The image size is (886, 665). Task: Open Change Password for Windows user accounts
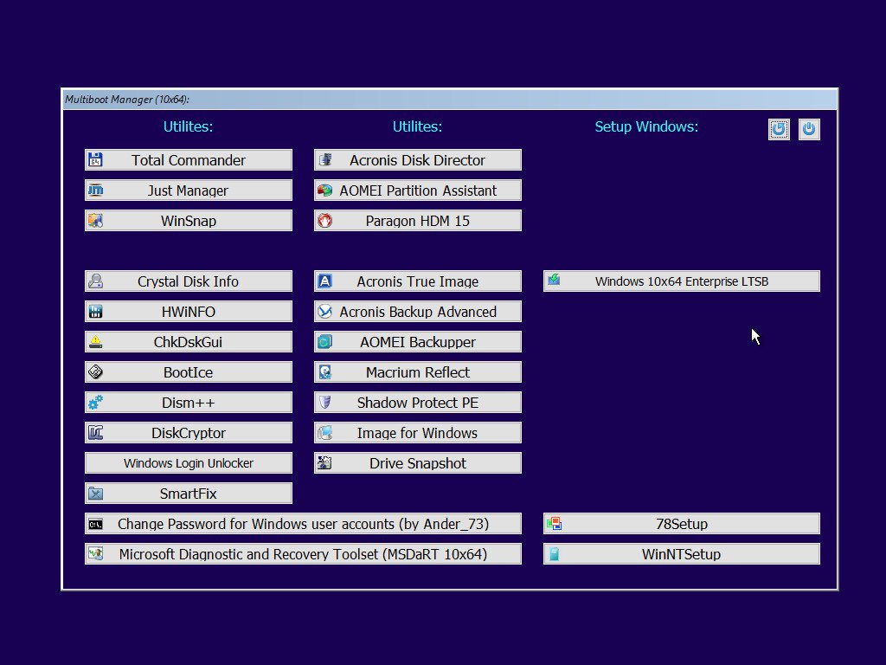[303, 524]
